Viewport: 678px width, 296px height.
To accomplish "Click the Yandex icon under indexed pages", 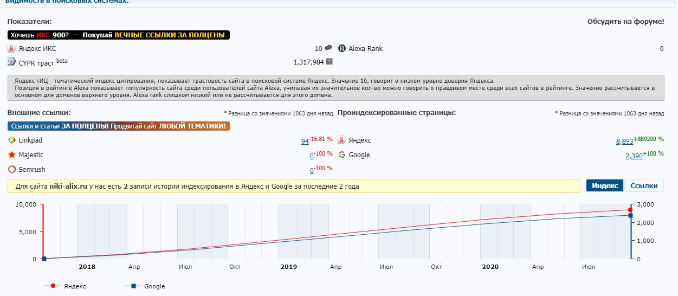I will pos(341,140).
